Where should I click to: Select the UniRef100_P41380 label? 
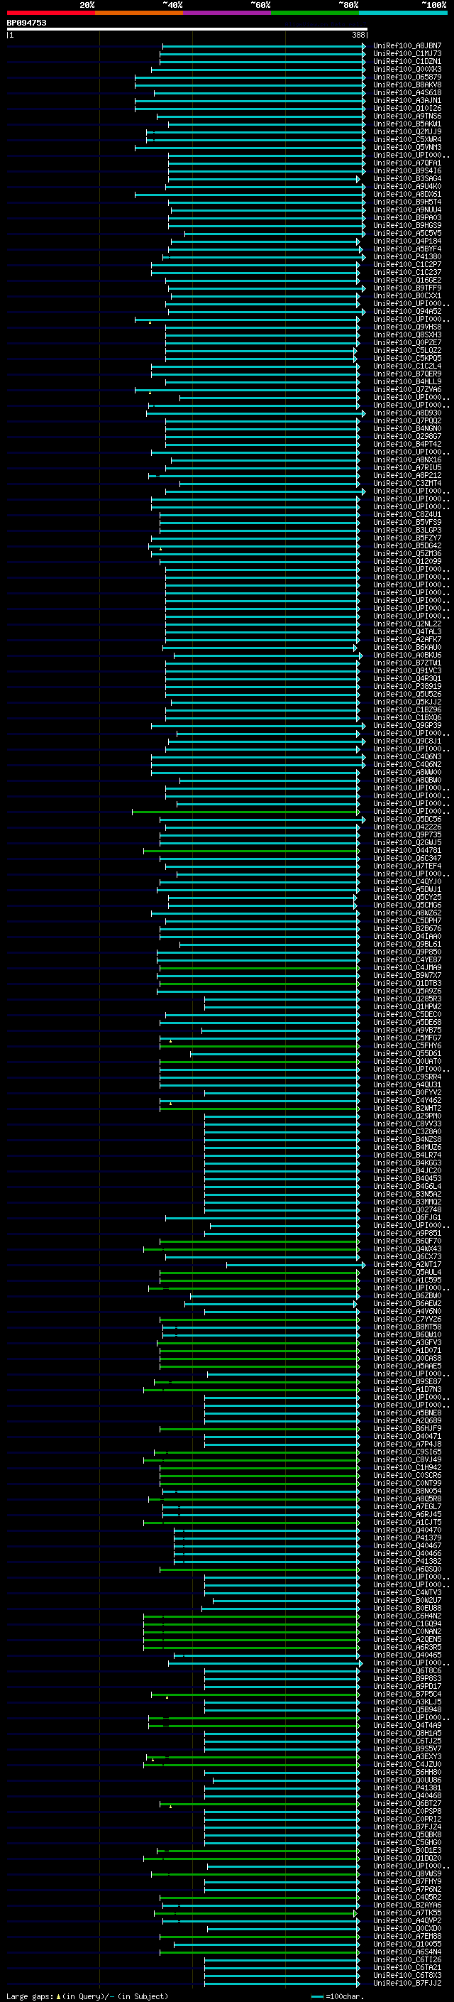click(x=406, y=256)
